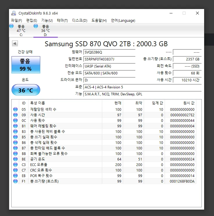Open the 언어(Language) menu

123,21
